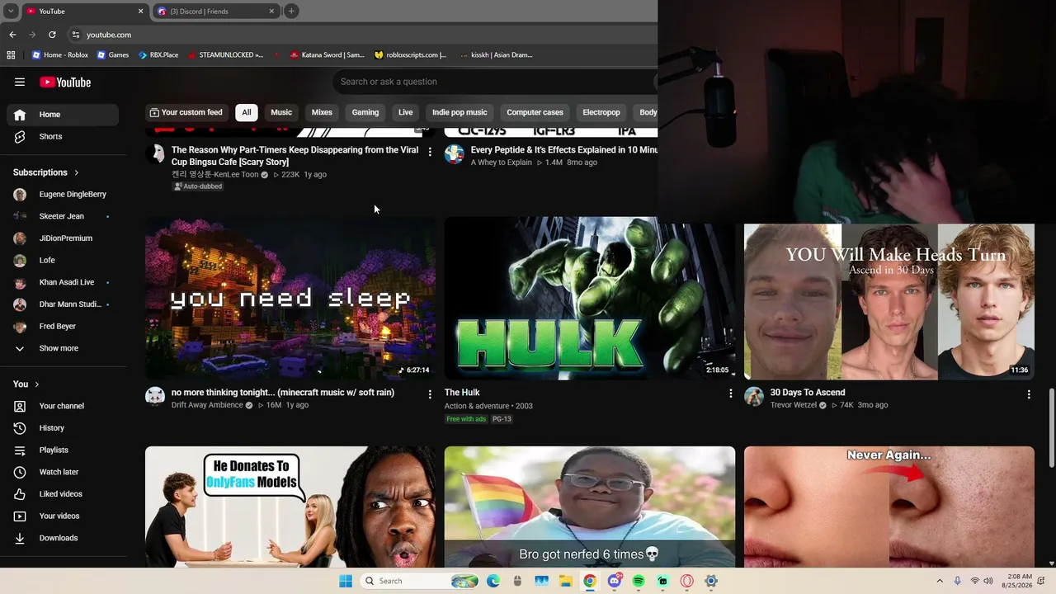Open the YouTube hamburger guide menu
The height and width of the screenshot is (594, 1056).
pos(20,82)
